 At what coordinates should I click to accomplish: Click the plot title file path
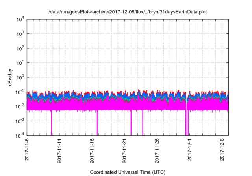point(128,12)
